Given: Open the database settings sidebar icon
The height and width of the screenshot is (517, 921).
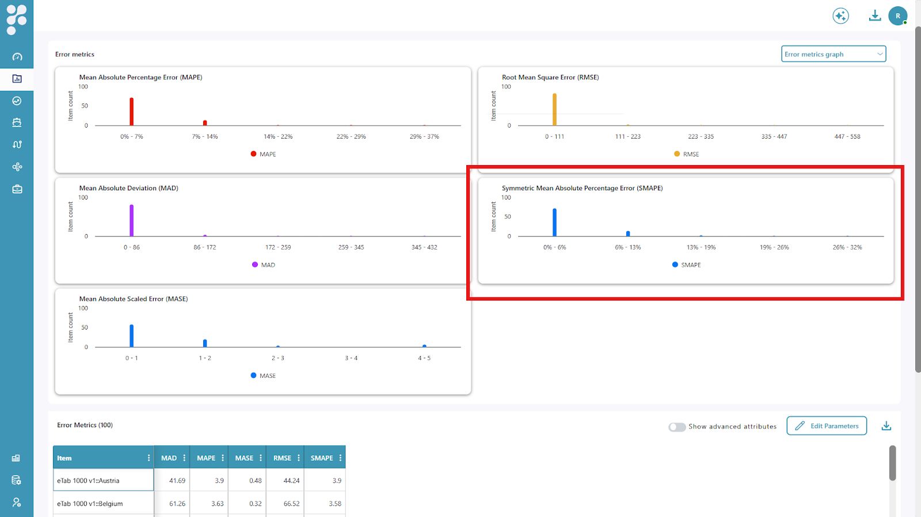Looking at the screenshot, I should (x=16, y=480).
